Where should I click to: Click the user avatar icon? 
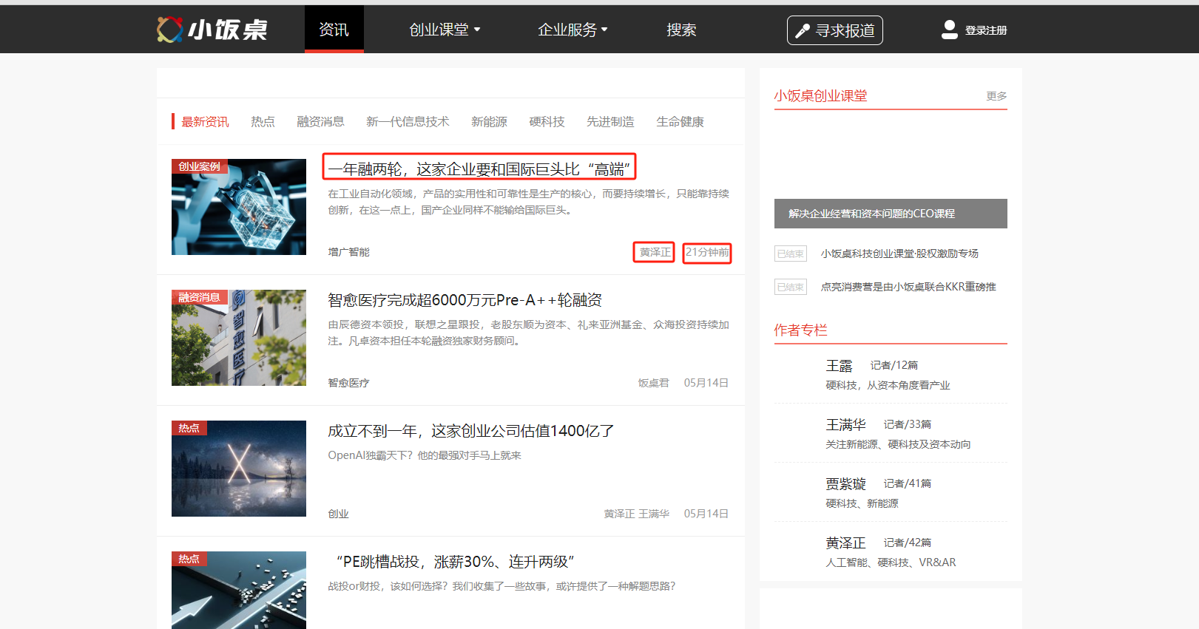click(949, 30)
